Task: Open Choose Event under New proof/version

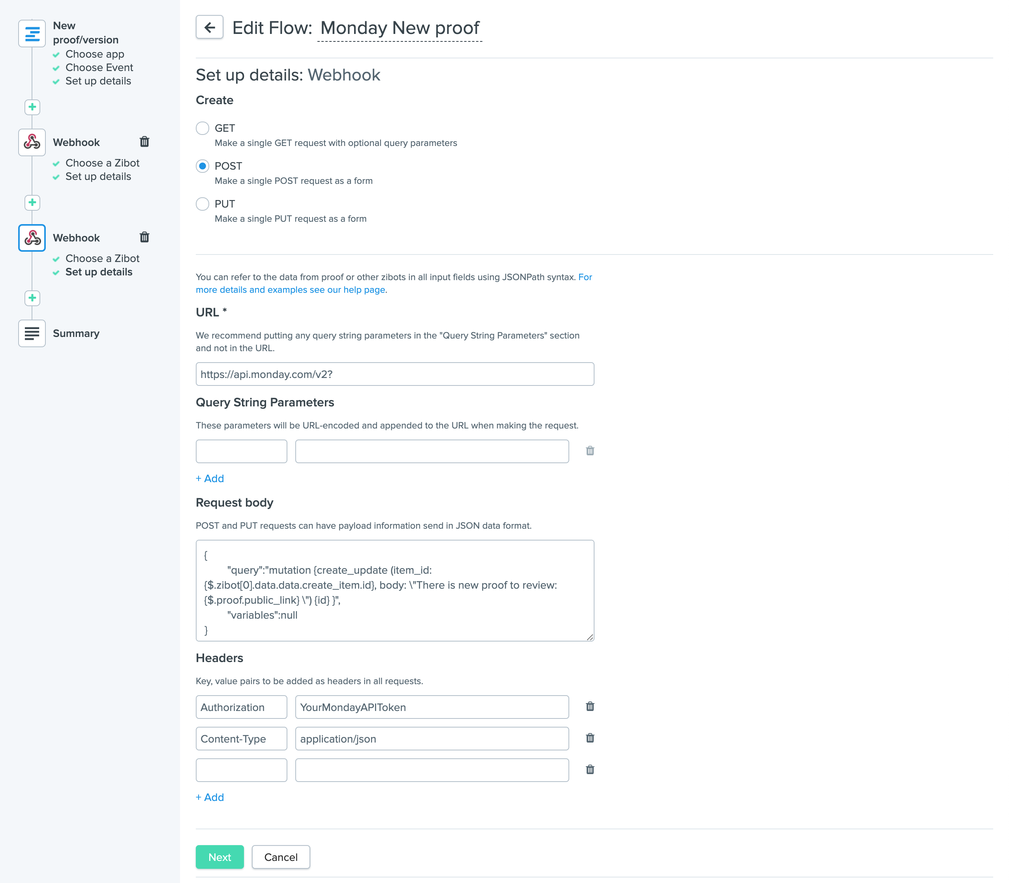Action: click(x=99, y=67)
